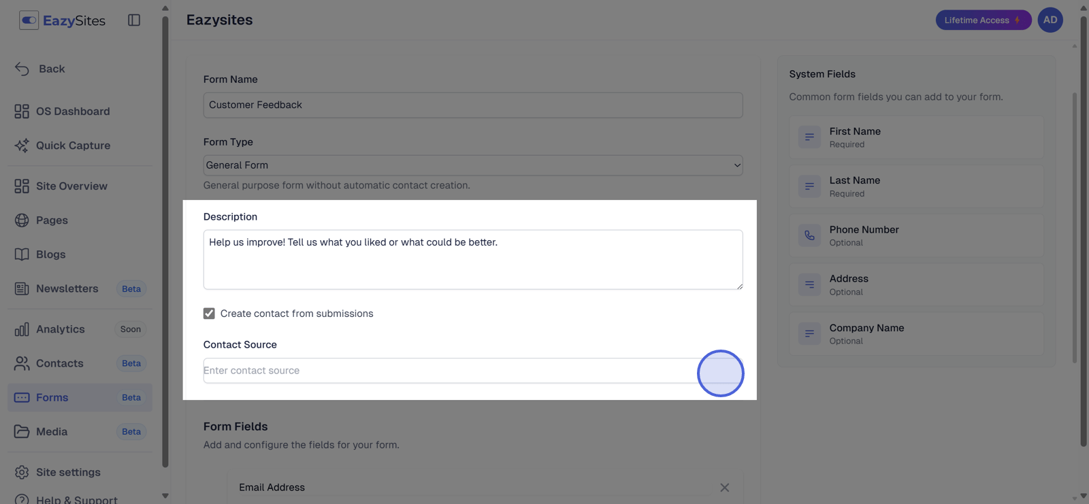Click the Site Overview icon

point(22,186)
